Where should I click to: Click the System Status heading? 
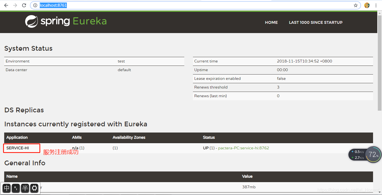(x=29, y=48)
